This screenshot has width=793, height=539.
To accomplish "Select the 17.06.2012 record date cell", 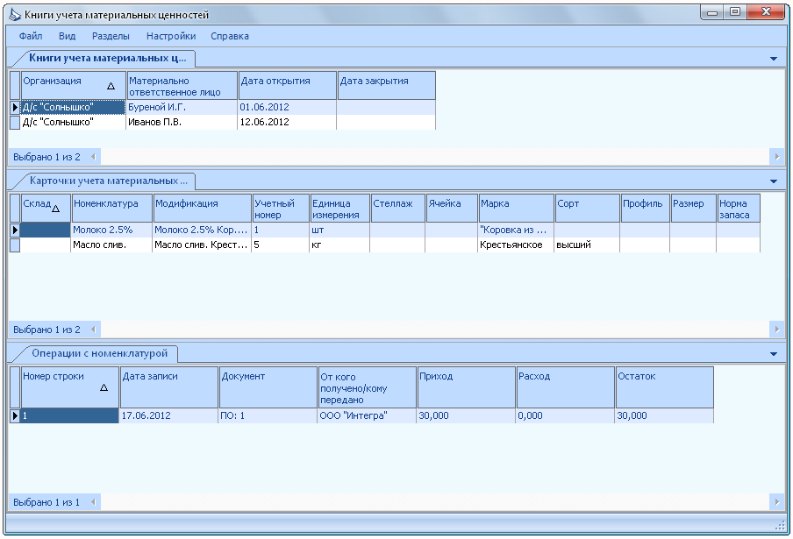I will [x=169, y=415].
